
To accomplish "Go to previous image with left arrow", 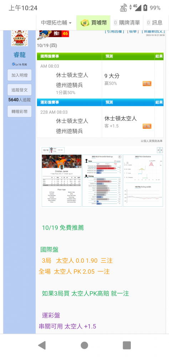I will tap(159, 150).
